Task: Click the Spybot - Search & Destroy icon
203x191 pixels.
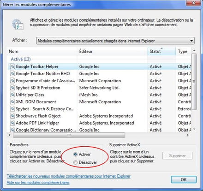Action: click(x=12, y=109)
